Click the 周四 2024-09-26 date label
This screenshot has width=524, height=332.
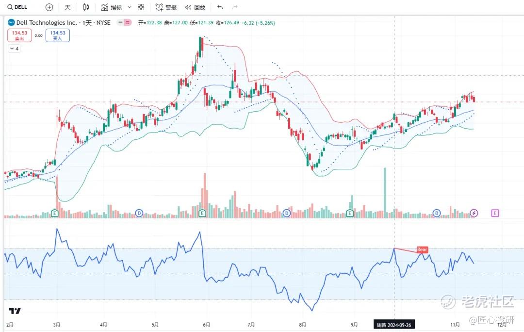click(x=394, y=325)
